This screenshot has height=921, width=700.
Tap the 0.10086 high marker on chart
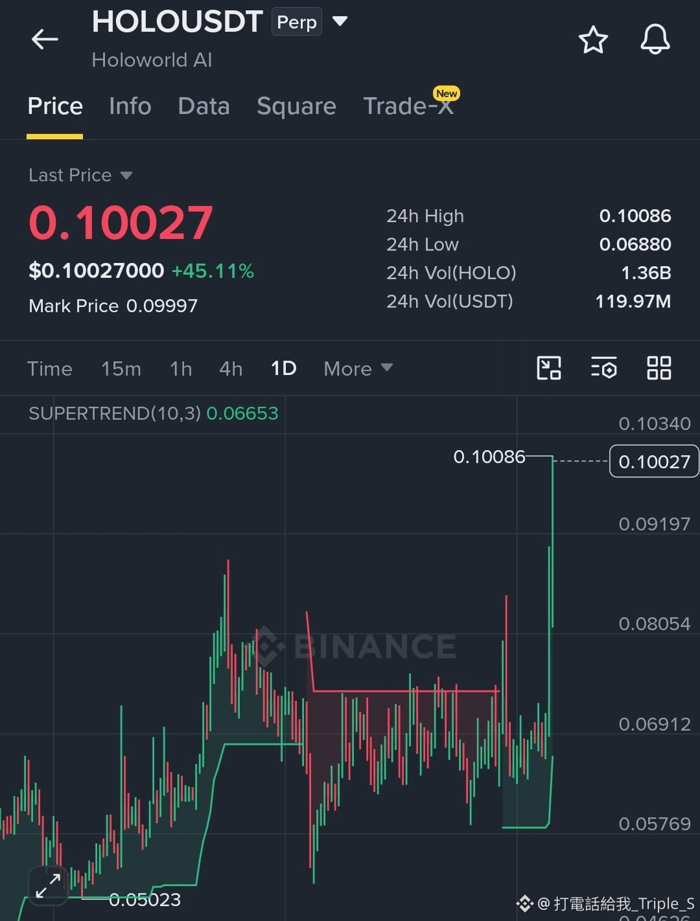(x=489, y=457)
